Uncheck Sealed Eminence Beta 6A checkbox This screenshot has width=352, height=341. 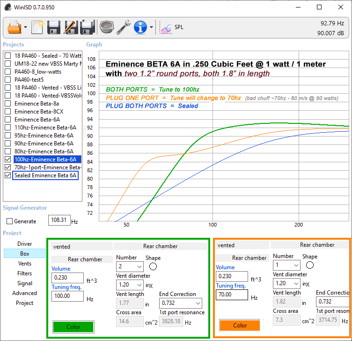coord(8,175)
